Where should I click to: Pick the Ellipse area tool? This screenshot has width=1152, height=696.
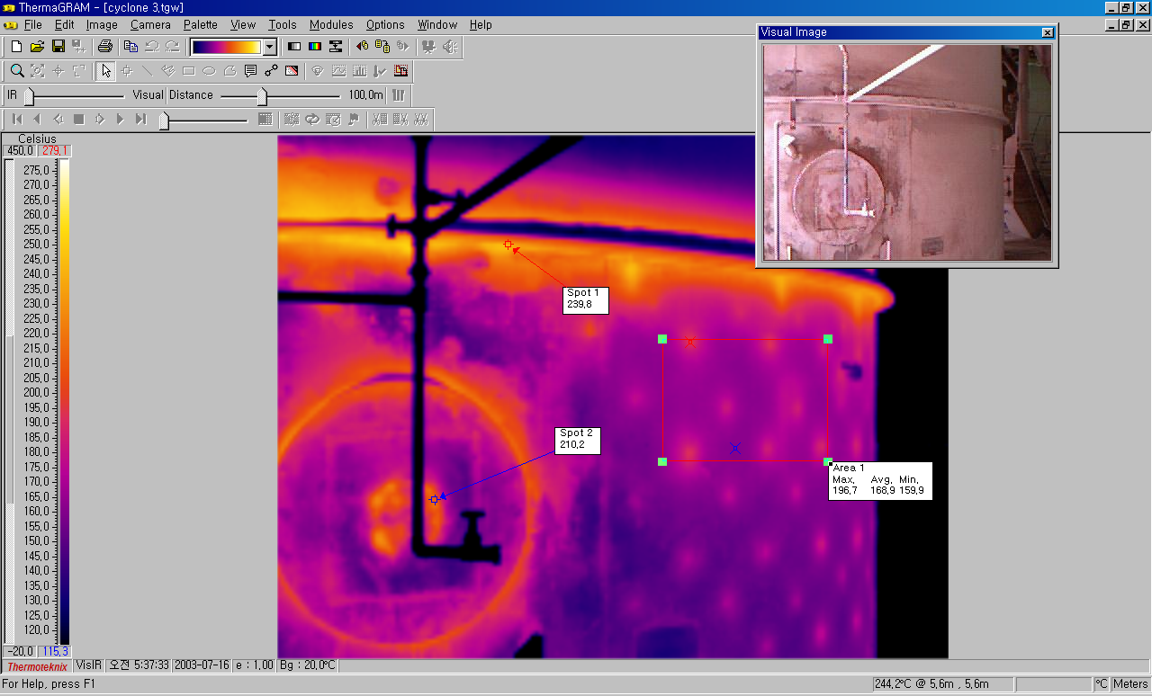209,71
